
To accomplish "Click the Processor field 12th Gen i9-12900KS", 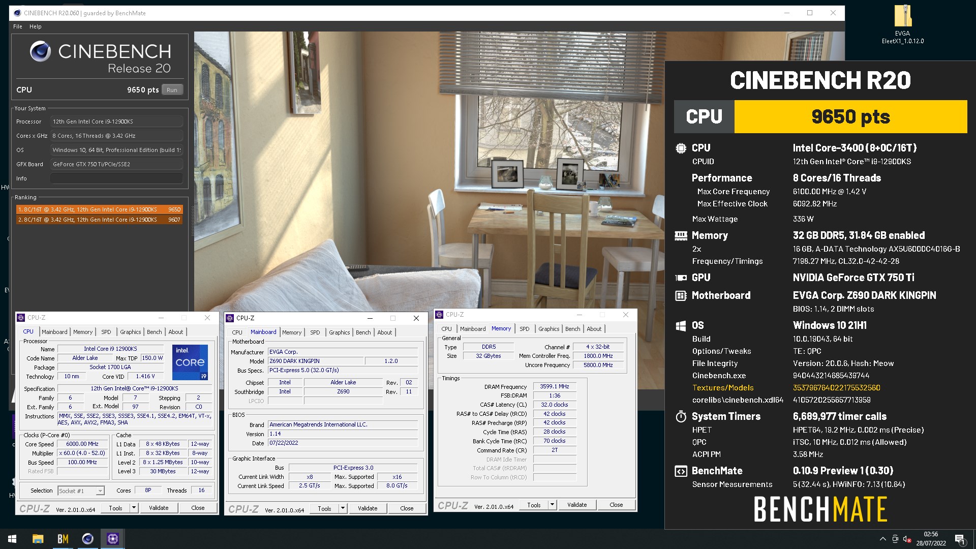I will pyautogui.click(x=116, y=121).
